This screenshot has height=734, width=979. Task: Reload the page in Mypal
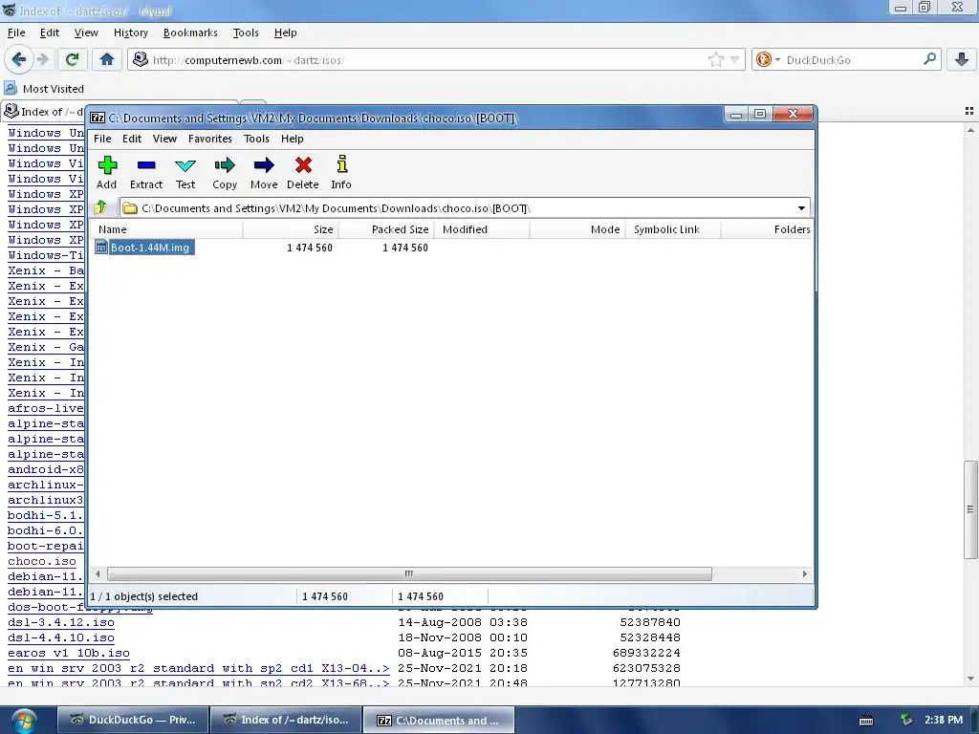click(72, 59)
